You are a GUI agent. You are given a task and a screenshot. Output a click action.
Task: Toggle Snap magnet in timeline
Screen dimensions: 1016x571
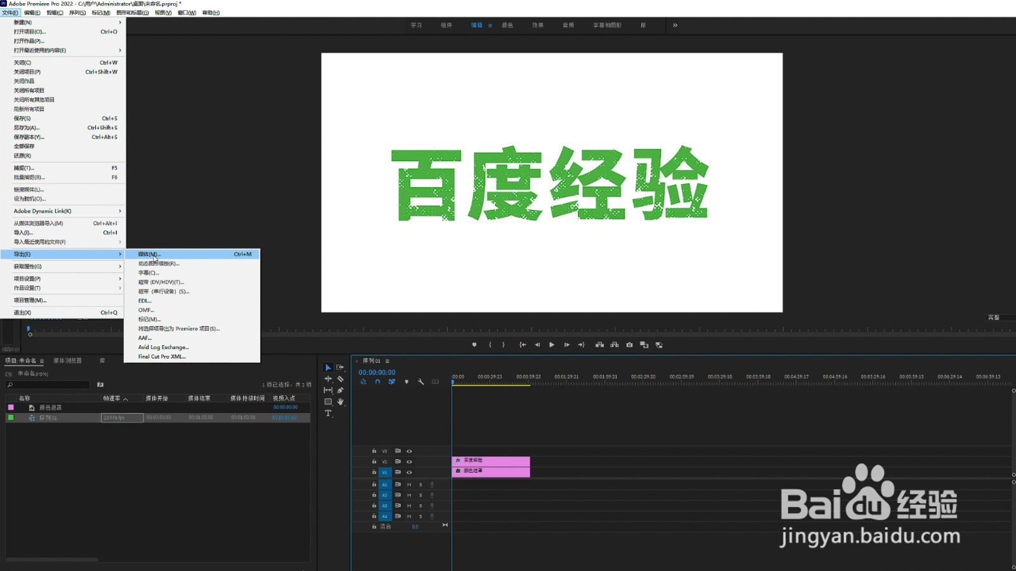pyautogui.click(x=378, y=382)
